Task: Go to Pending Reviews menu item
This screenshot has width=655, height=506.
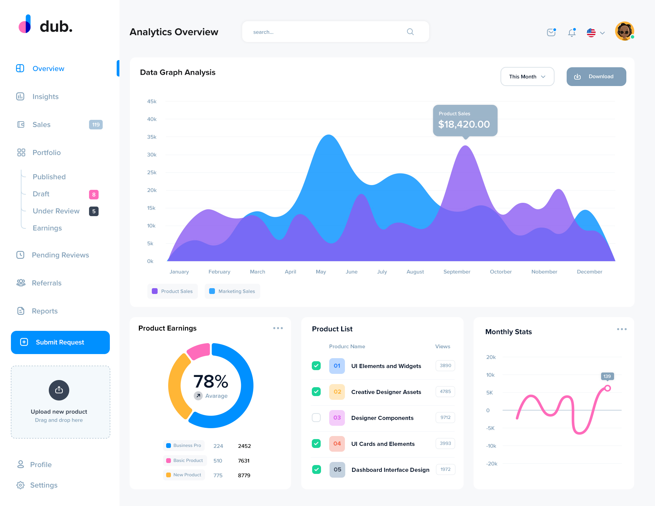Action: pyautogui.click(x=60, y=255)
